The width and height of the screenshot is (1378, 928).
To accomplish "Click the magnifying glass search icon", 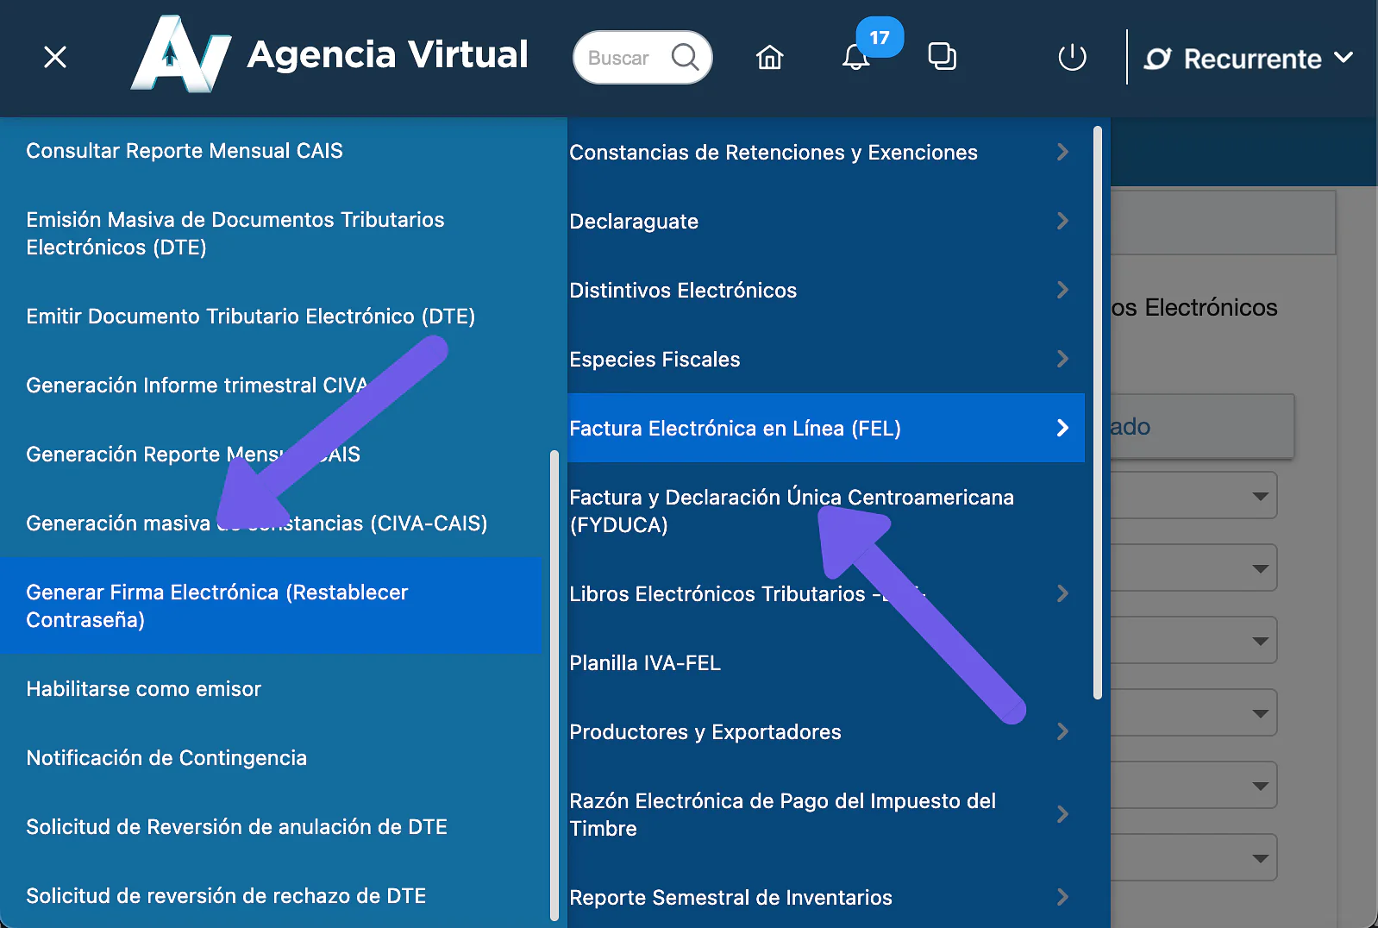I will tap(685, 57).
